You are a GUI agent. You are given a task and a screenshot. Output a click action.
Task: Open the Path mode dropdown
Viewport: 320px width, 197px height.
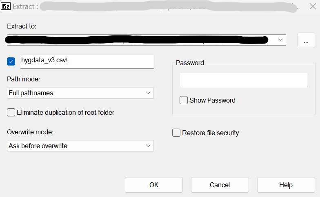coord(80,93)
